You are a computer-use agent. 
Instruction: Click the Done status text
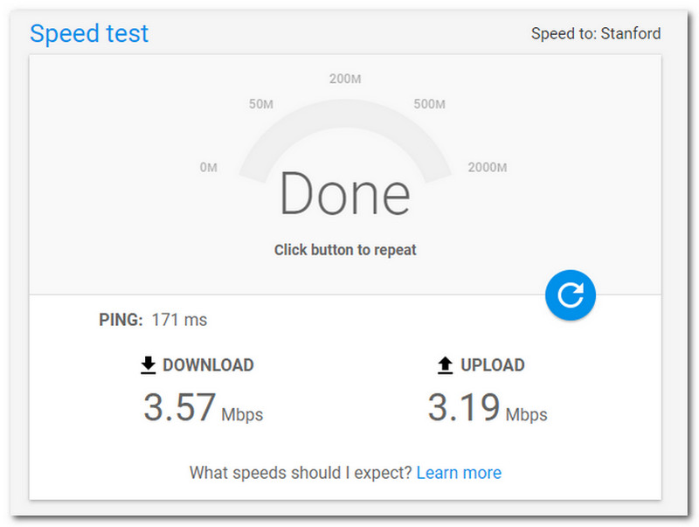344,194
